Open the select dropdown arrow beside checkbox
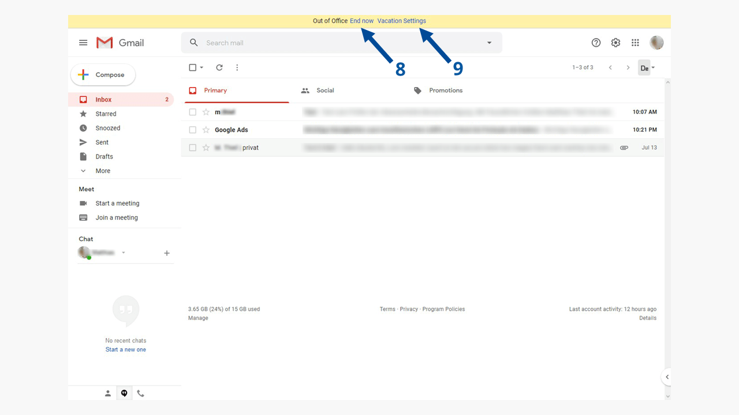Screen dimensions: 739x415 201,67
